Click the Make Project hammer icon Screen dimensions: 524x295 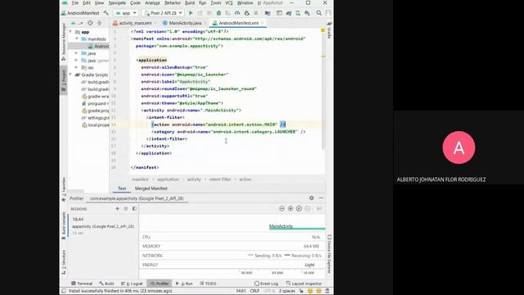(x=106, y=13)
